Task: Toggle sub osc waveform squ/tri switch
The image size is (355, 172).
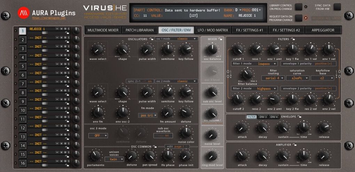Action: [x=163, y=135]
